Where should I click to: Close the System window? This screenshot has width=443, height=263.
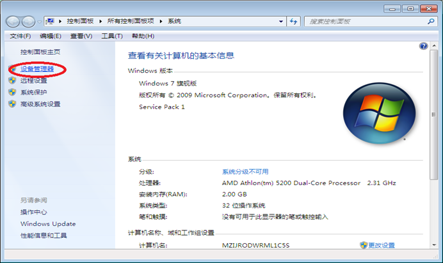coord(428,9)
